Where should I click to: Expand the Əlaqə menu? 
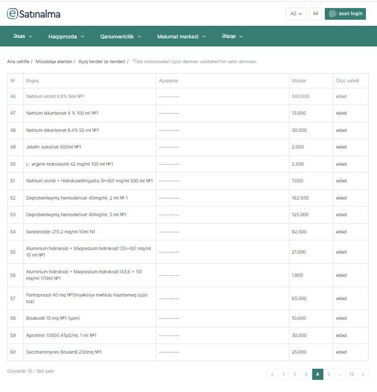click(x=232, y=36)
